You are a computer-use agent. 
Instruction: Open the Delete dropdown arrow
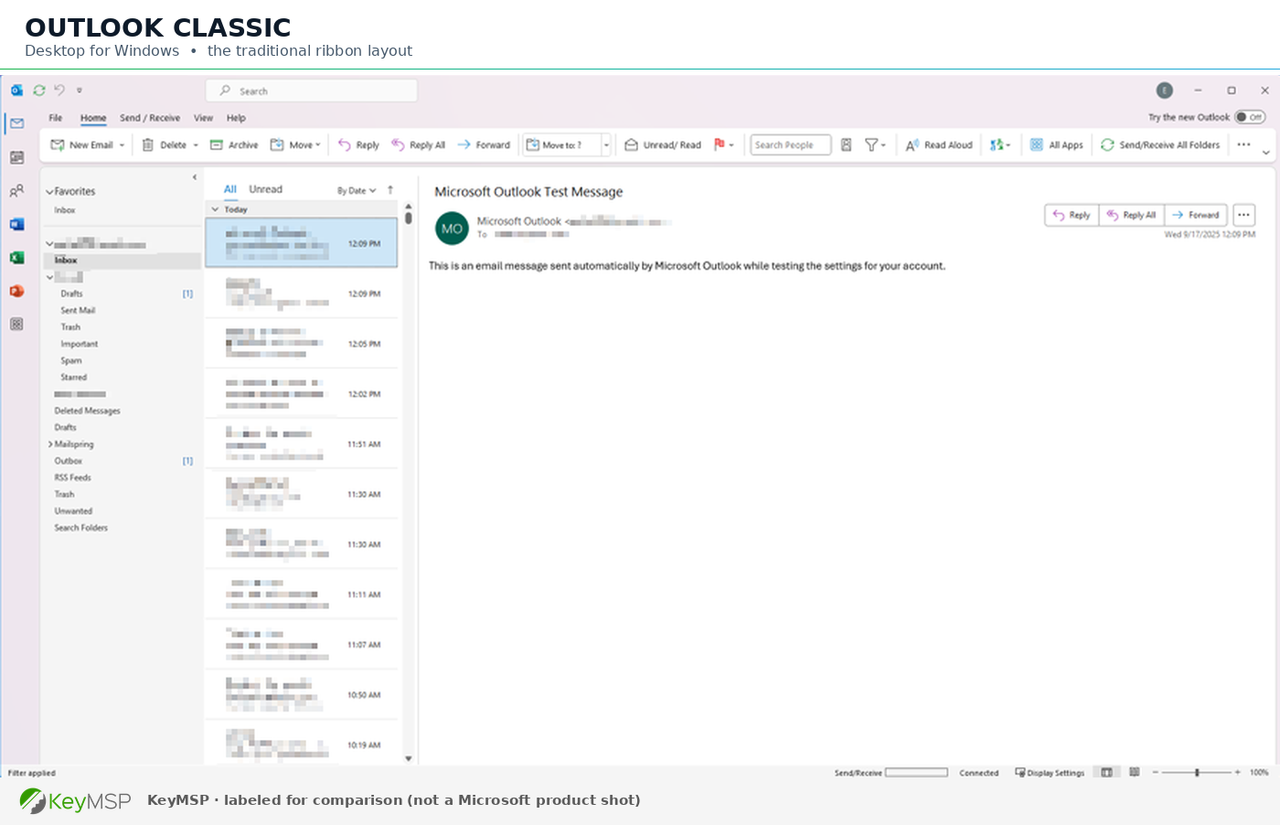tap(196, 145)
